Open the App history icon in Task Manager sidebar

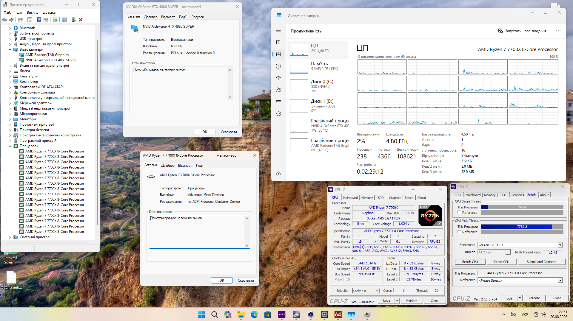pos(278,66)
